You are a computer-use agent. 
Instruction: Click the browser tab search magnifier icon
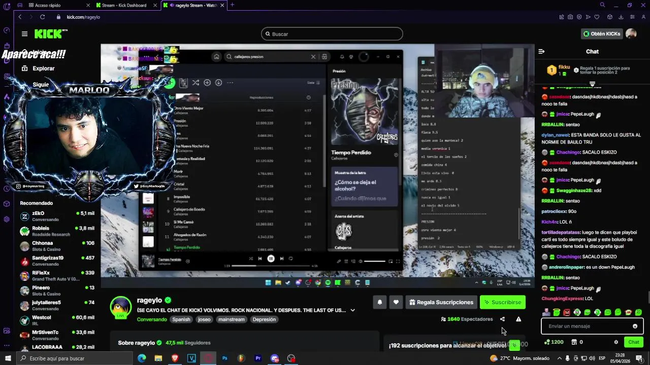tap(602, 5)
